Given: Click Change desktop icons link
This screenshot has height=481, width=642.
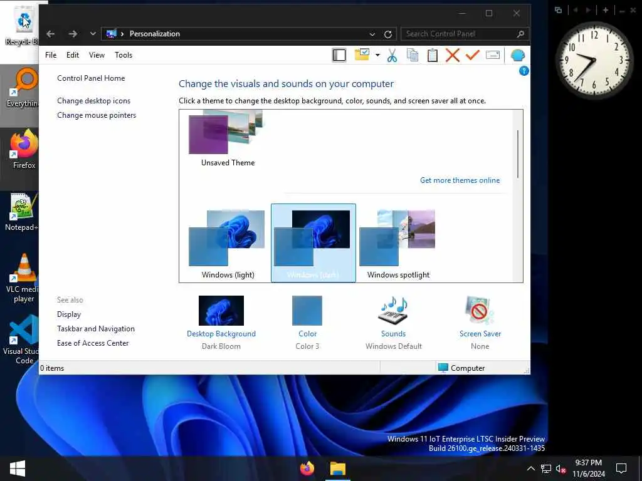Looking at the screenshot, I should click(x=94, y=101).
